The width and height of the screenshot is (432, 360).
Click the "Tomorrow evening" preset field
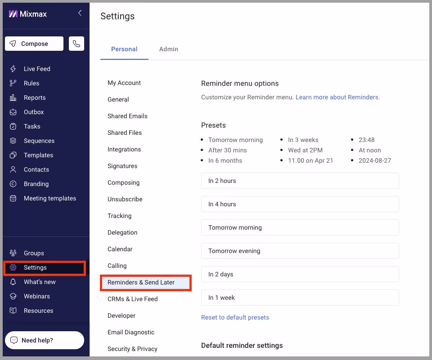click(x=300, y=251)
